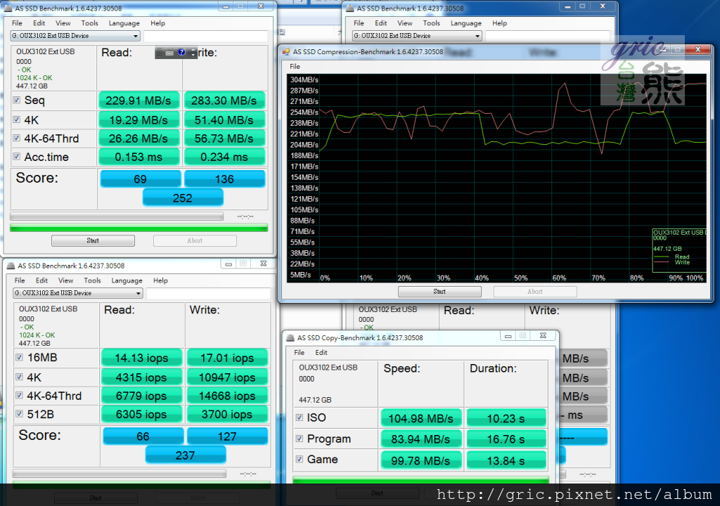This screenshot has height=506, width=720.
Task: Open the Language menu in the iops window
Action: pyautogui.click(x=127, y=280)
